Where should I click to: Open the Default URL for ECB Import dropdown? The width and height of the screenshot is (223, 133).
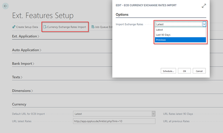tap(153, 114)
